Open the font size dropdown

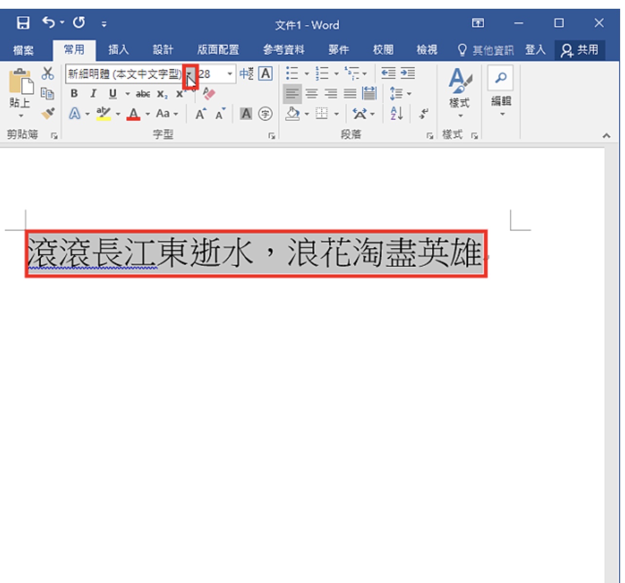[x=230, y=74]
